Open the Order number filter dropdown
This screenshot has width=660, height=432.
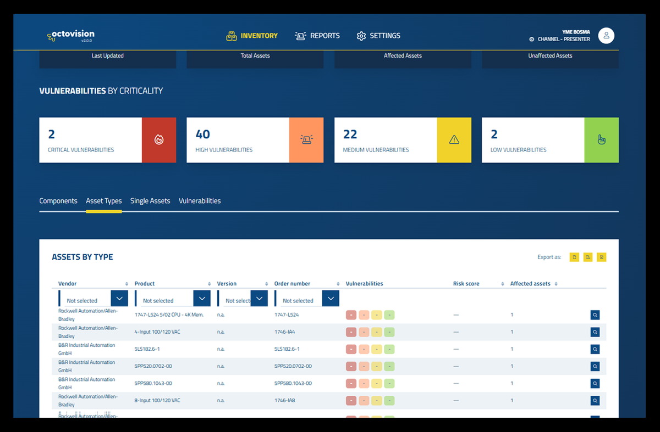(x=330, y=298)
